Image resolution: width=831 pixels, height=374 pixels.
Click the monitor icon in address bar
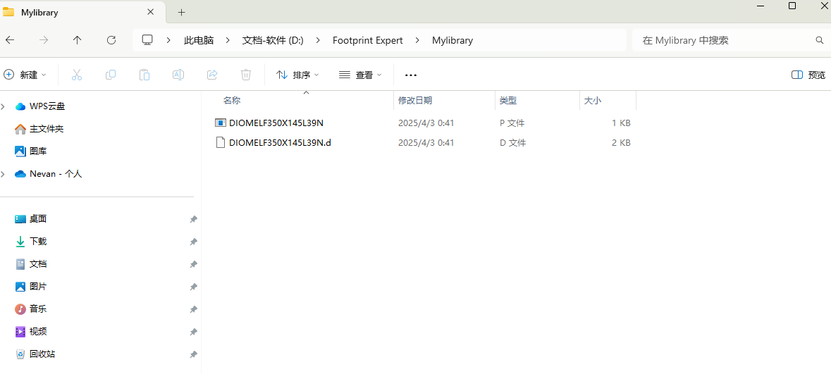147,40
